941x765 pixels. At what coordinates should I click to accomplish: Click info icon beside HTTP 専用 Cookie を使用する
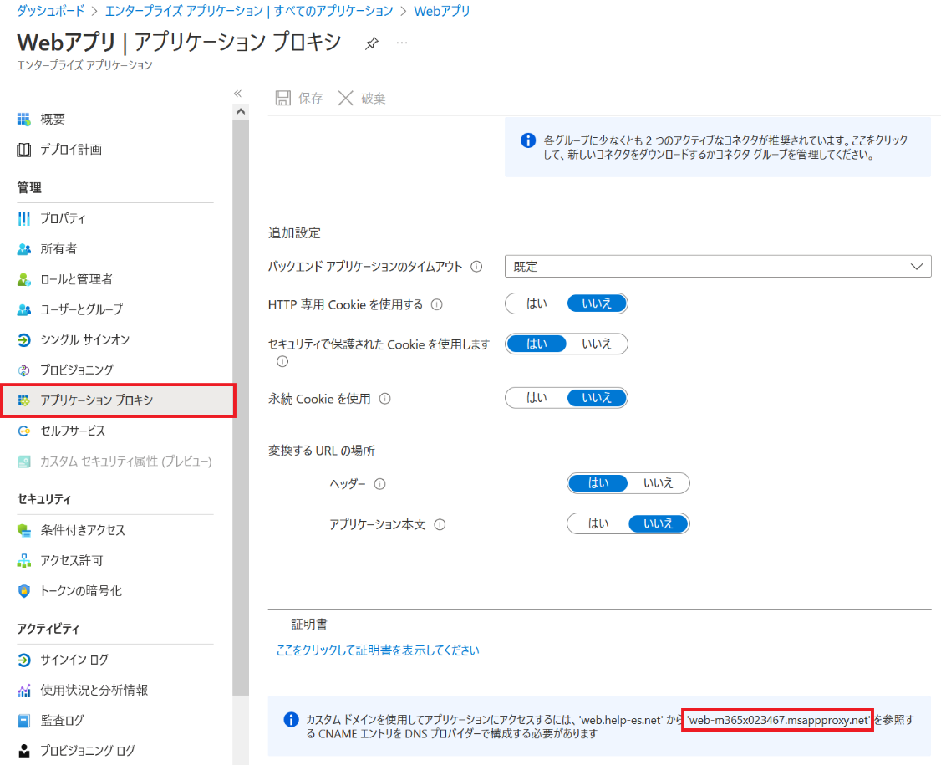(437, 305)
